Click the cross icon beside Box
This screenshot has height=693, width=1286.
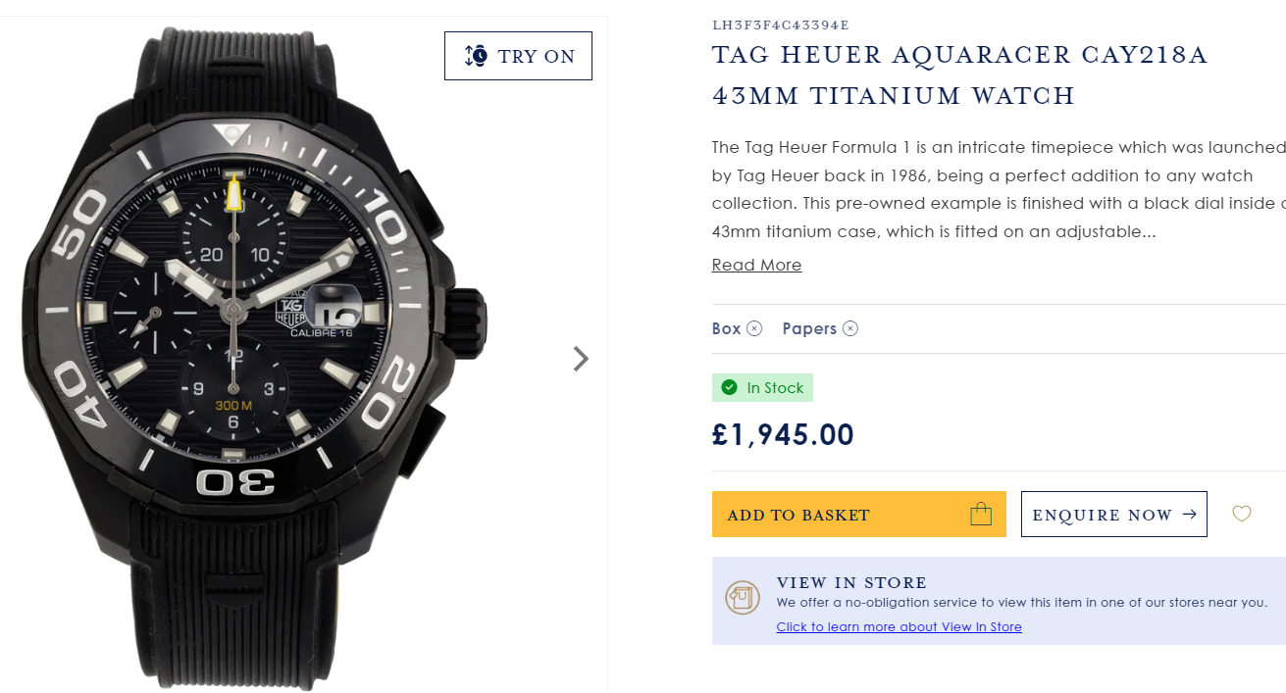pyautogui.click(x=754, y=329)
